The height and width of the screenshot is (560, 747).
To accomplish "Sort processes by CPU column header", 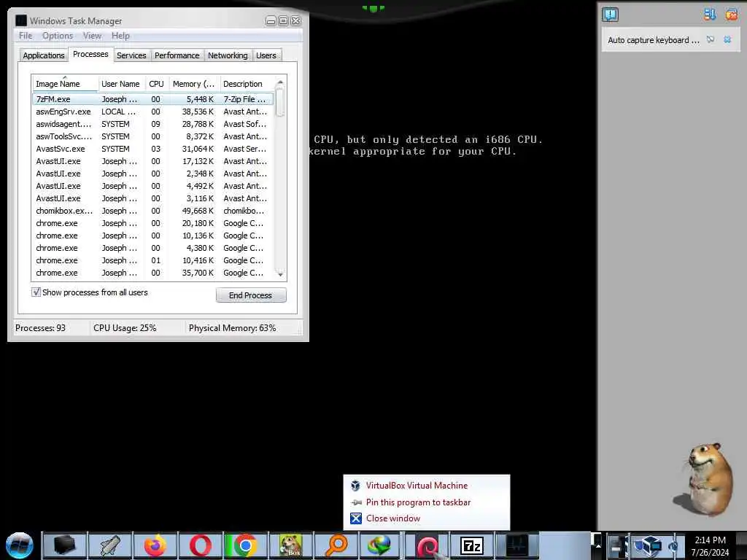I will point(156,84).
